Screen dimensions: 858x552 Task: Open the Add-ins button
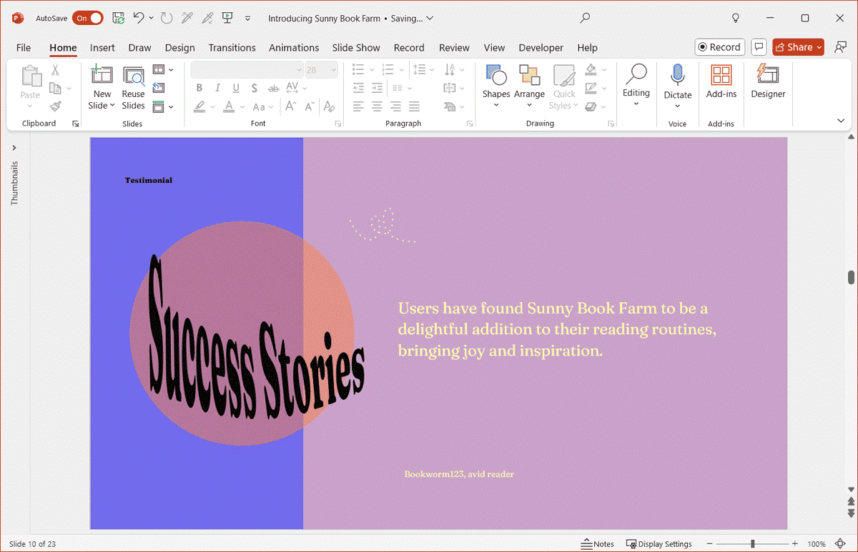tap(721, 81)
